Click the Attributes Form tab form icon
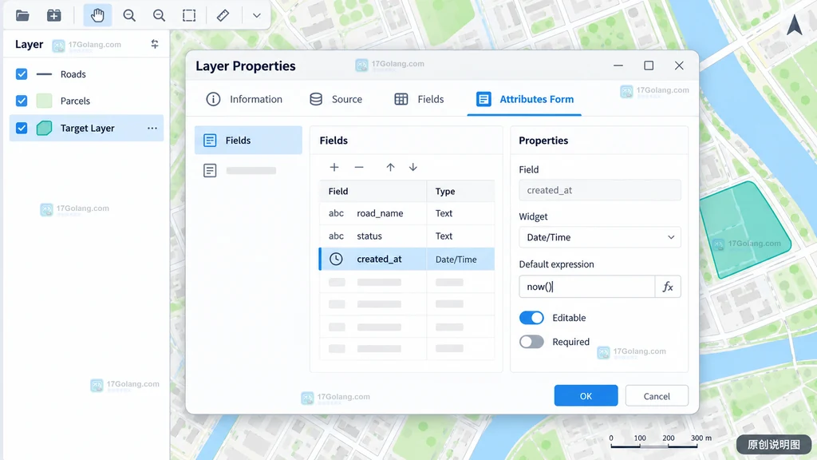 pos(483,99)
